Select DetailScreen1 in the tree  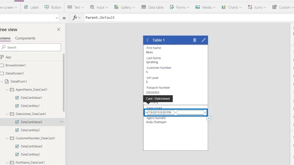pos(15,73)
